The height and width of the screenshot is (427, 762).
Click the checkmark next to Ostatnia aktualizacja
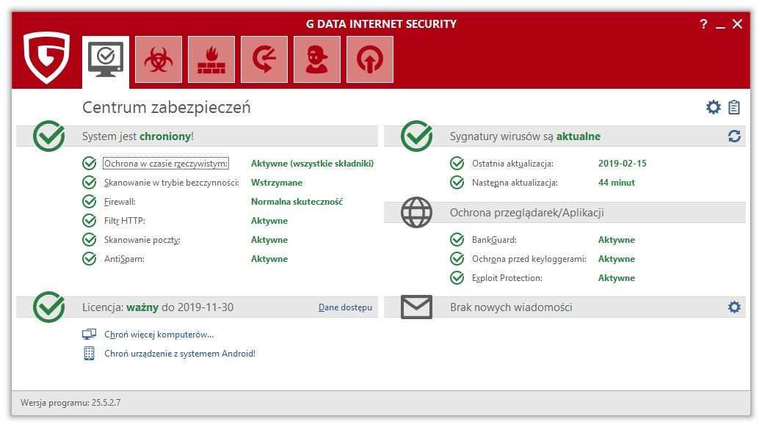pos(457,163)
